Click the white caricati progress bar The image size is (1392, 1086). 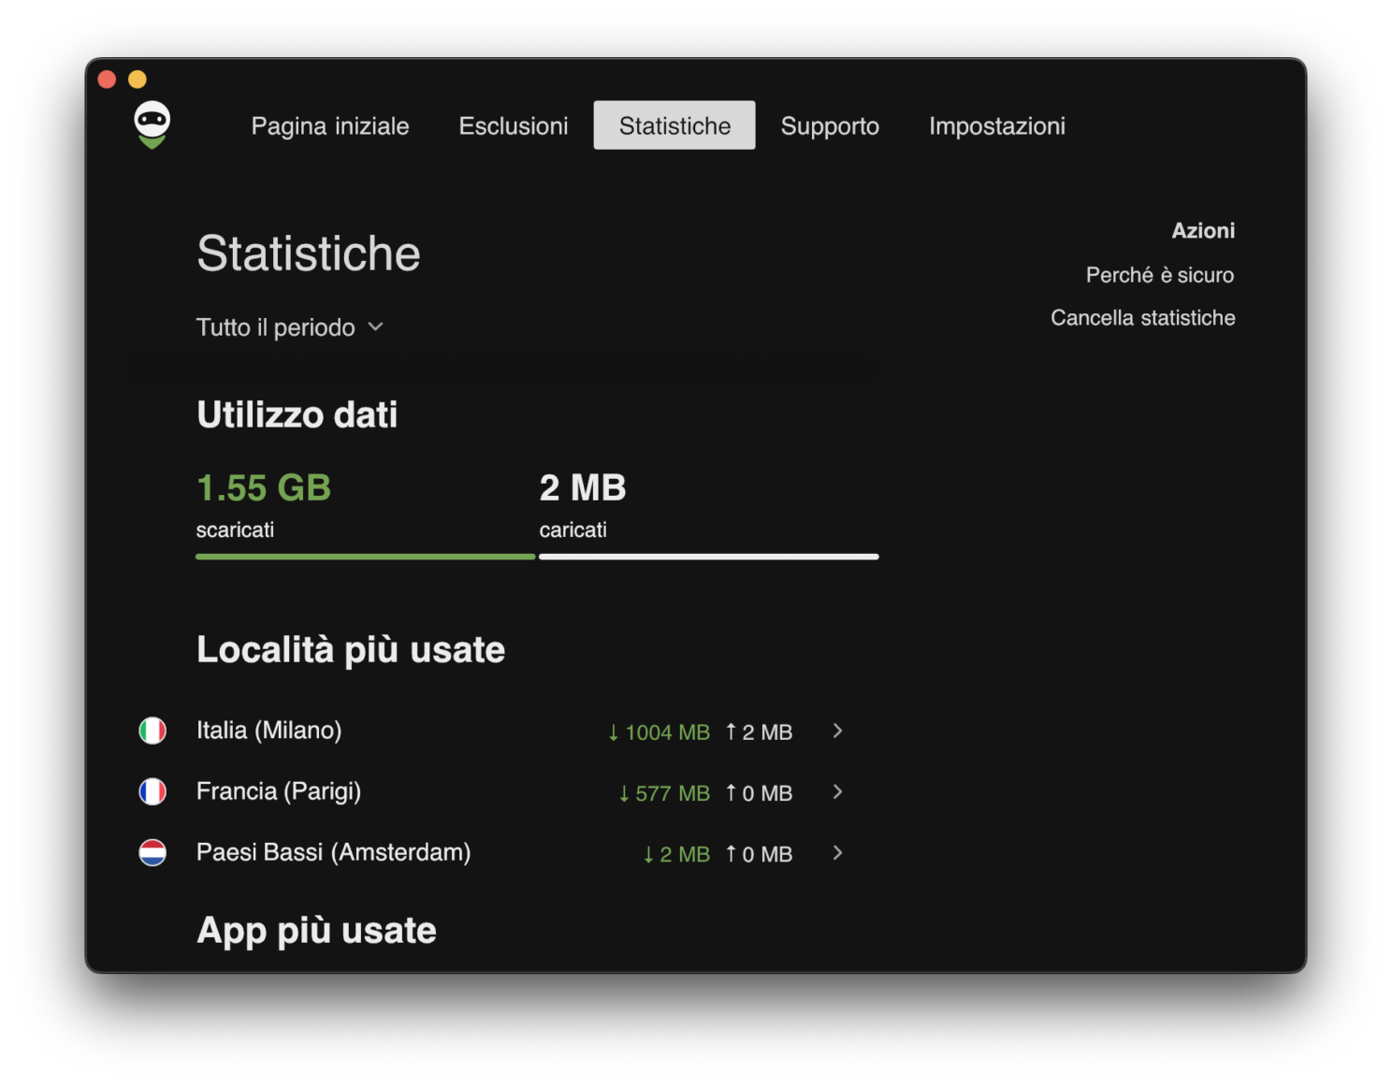pos(708,557)
